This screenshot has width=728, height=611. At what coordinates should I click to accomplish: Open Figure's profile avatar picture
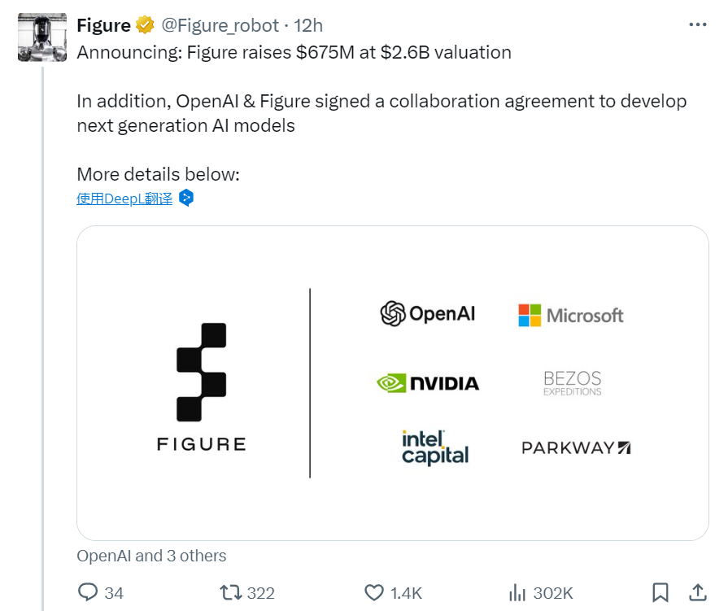click(42, 37)
